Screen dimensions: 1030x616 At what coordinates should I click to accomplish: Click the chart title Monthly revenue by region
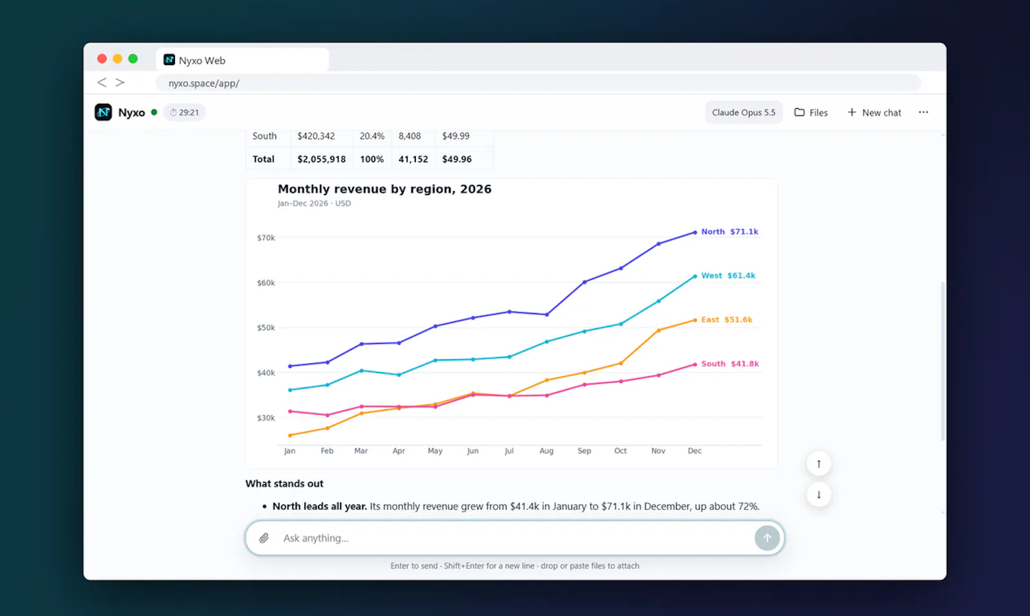(384, 189)
